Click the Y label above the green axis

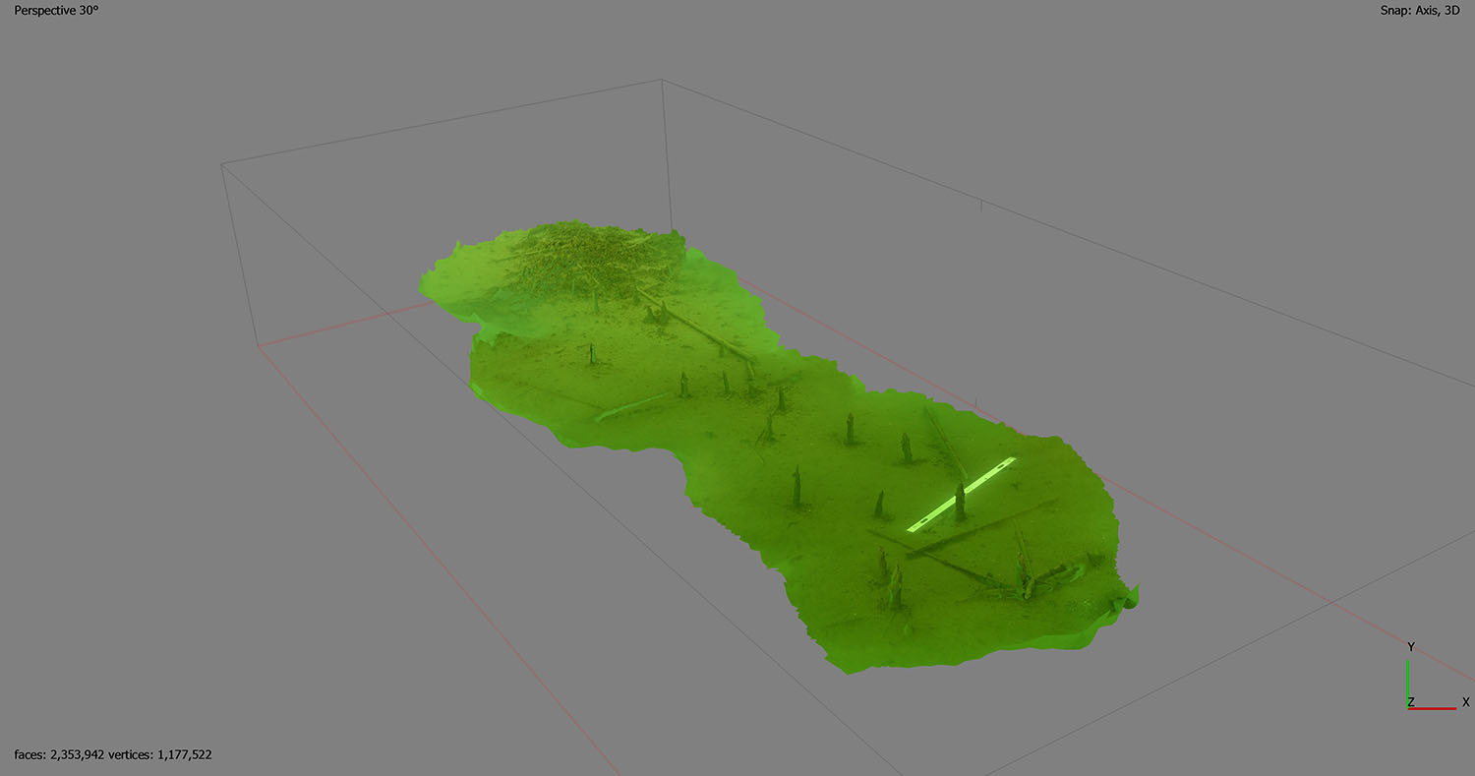[x=1409, y=646]
